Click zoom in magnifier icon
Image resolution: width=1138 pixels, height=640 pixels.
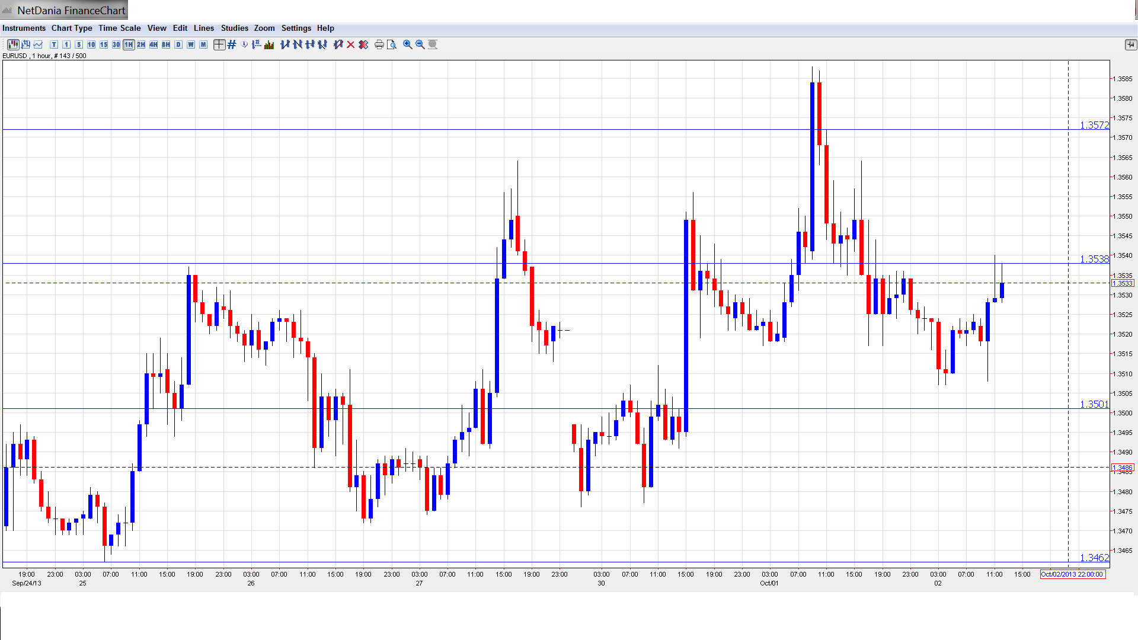coord(407,44)
